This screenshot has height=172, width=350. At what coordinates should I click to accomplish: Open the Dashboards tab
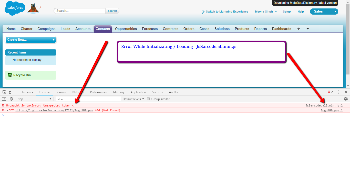[282, 29]
